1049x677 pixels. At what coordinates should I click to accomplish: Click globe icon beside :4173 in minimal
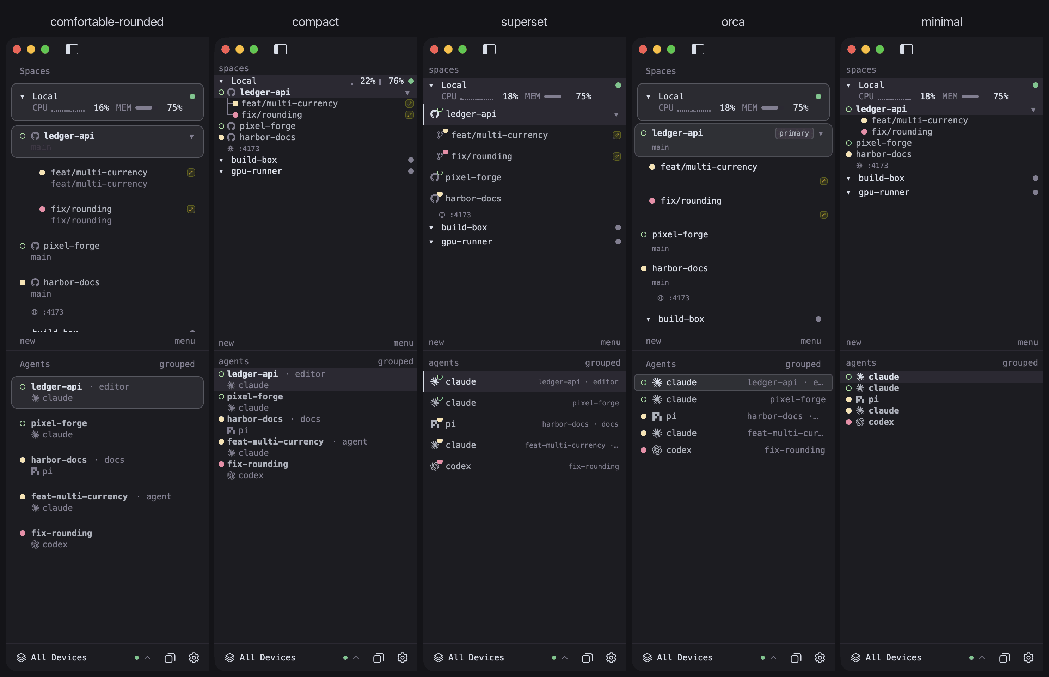click(859, 166)
